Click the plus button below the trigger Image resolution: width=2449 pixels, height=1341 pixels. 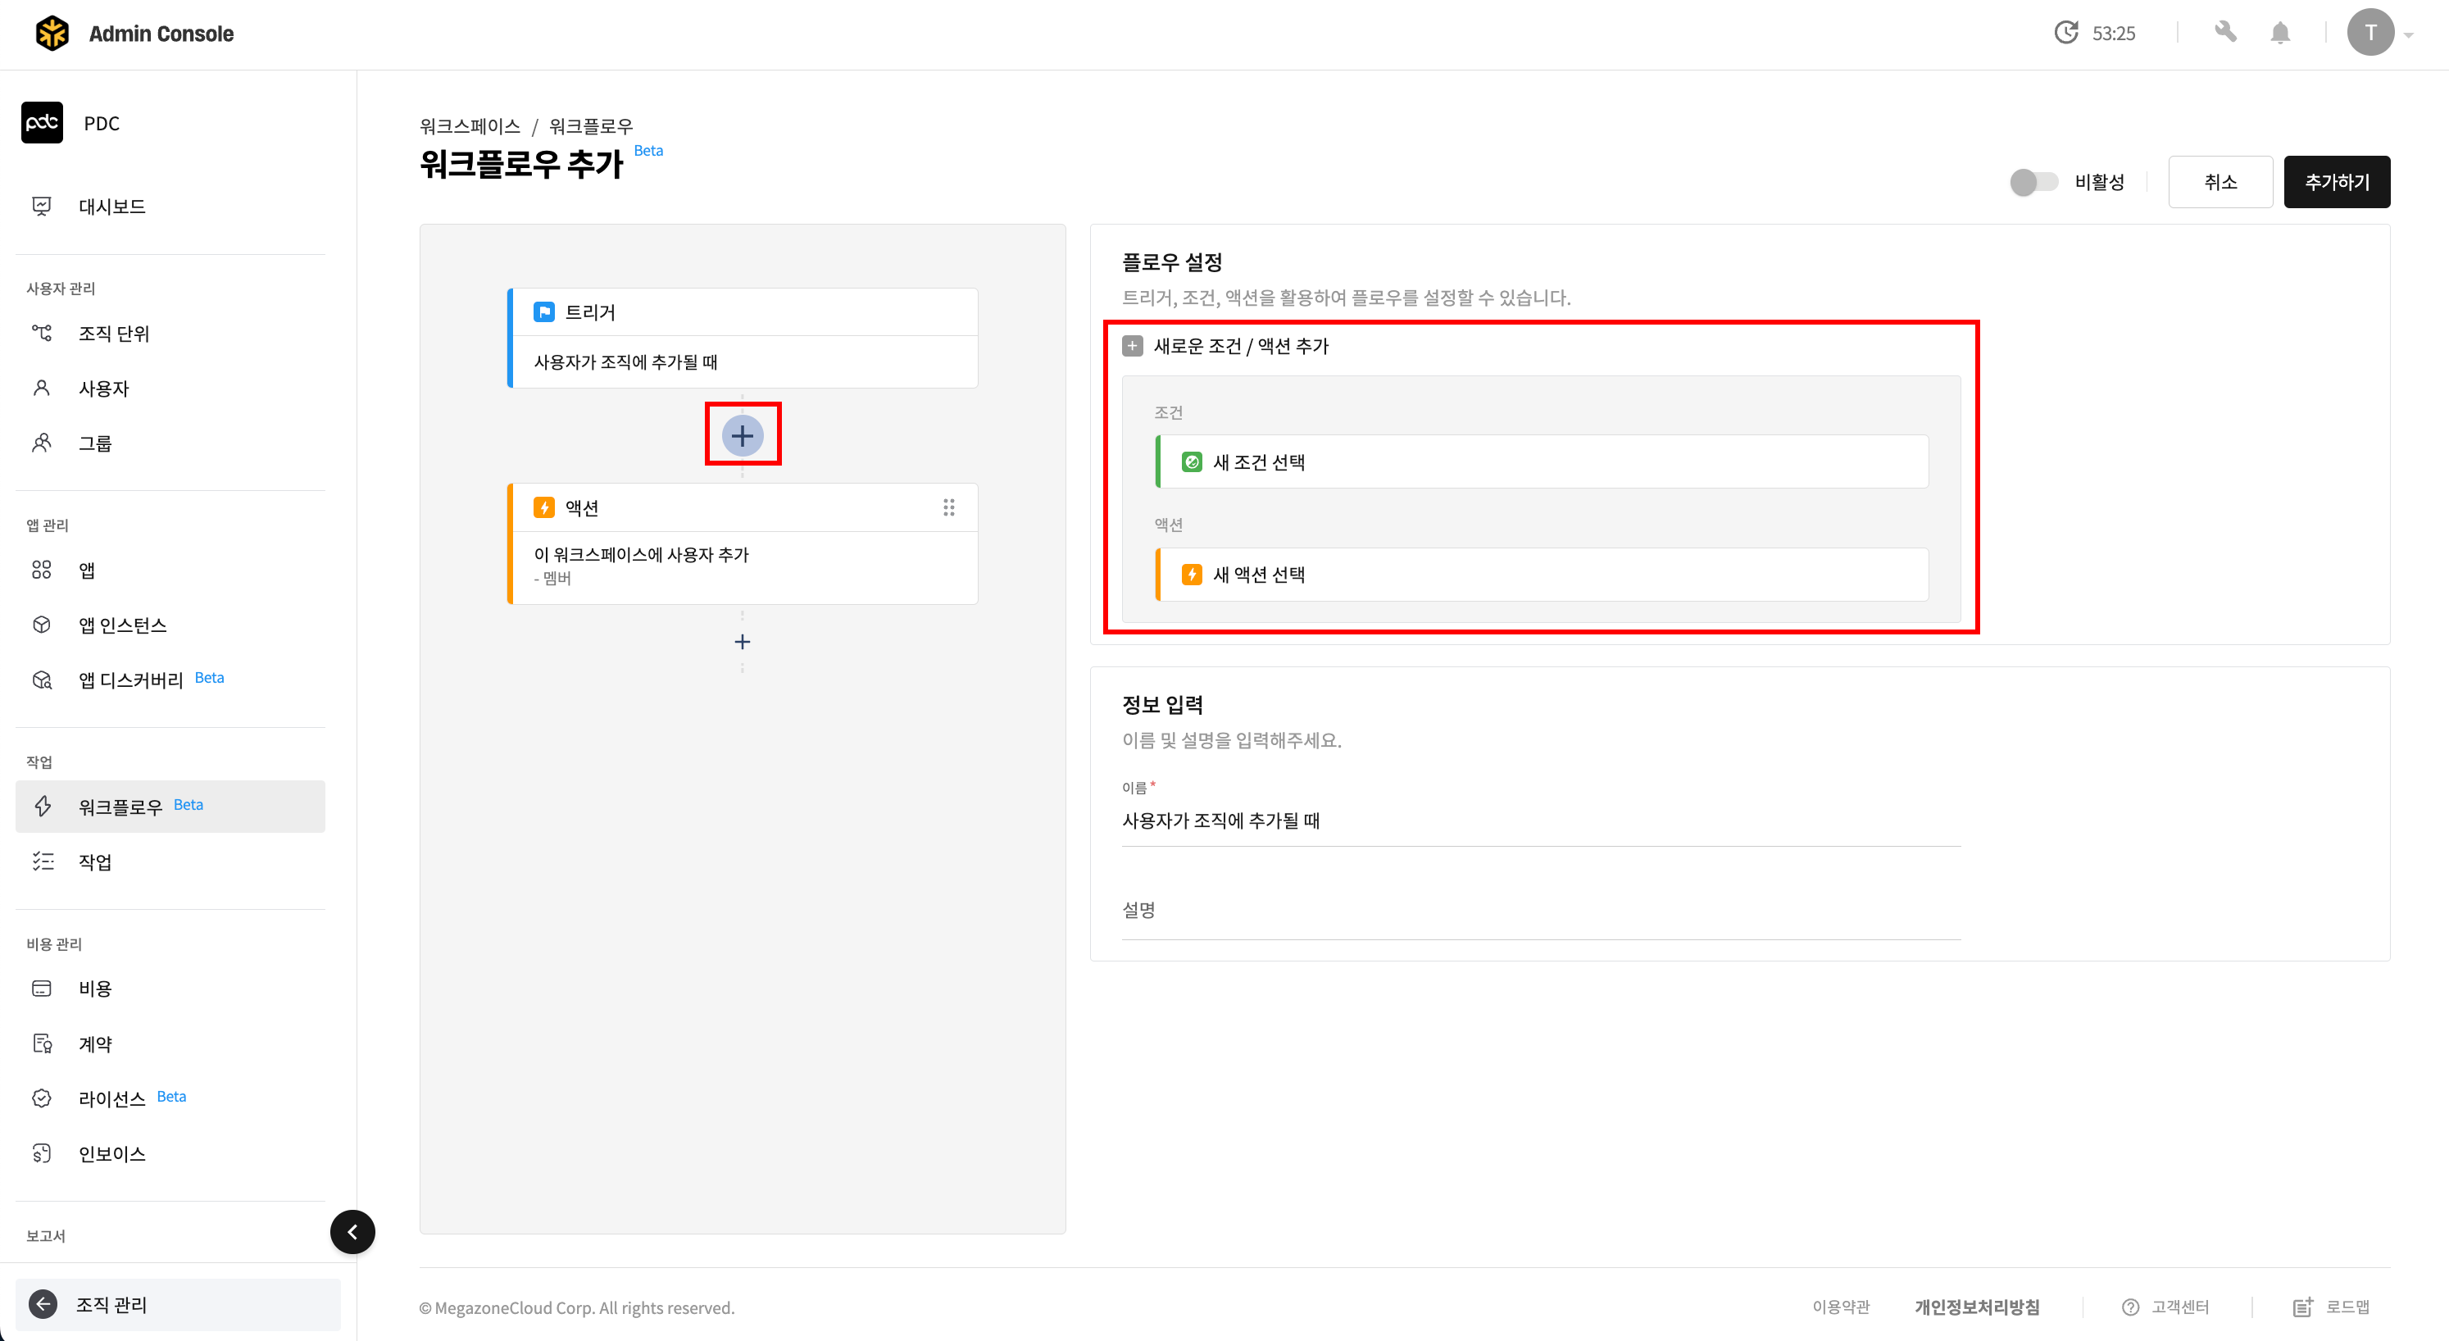click(x=743, y=435)
